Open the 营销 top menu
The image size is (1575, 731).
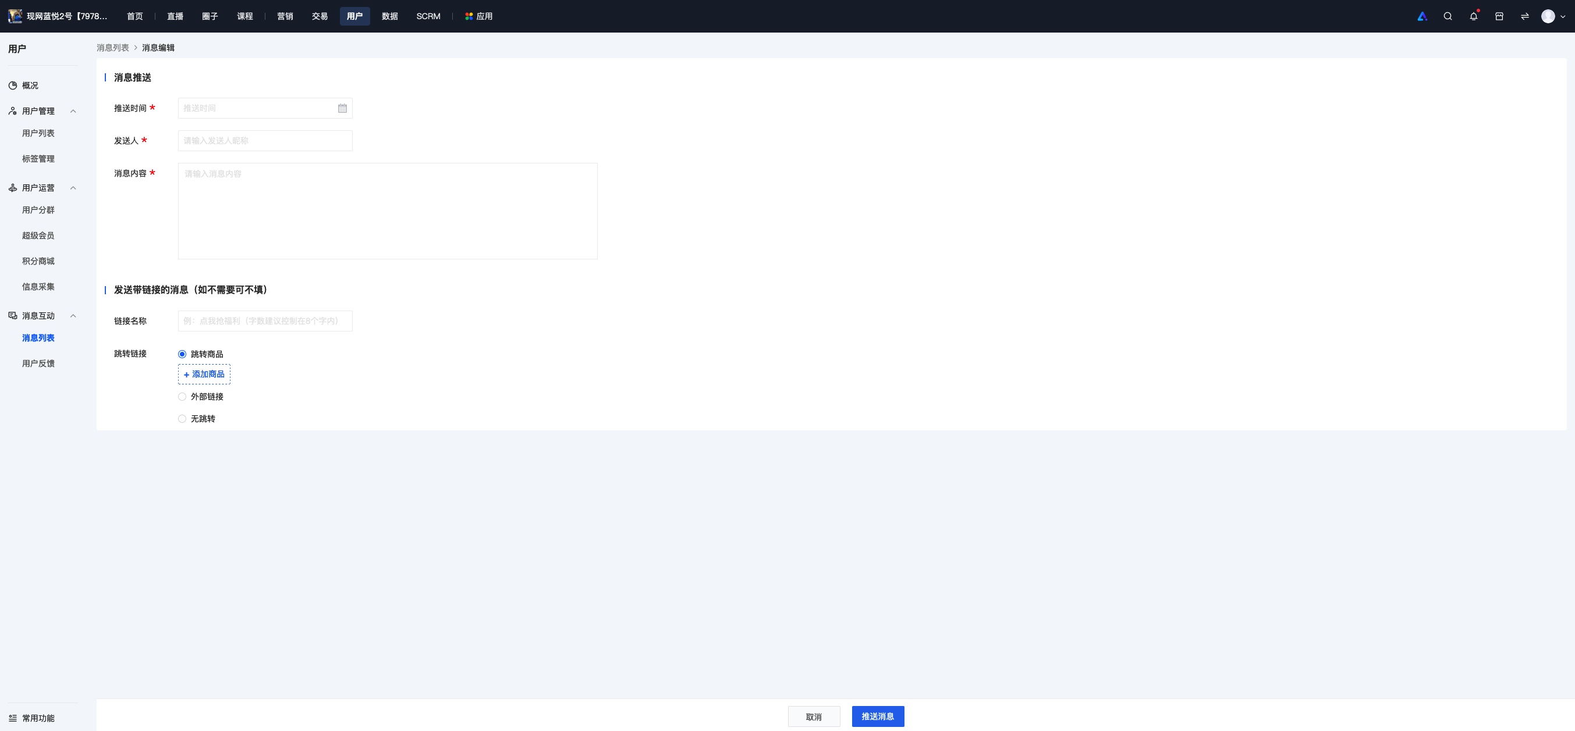(x=286, y=16)
